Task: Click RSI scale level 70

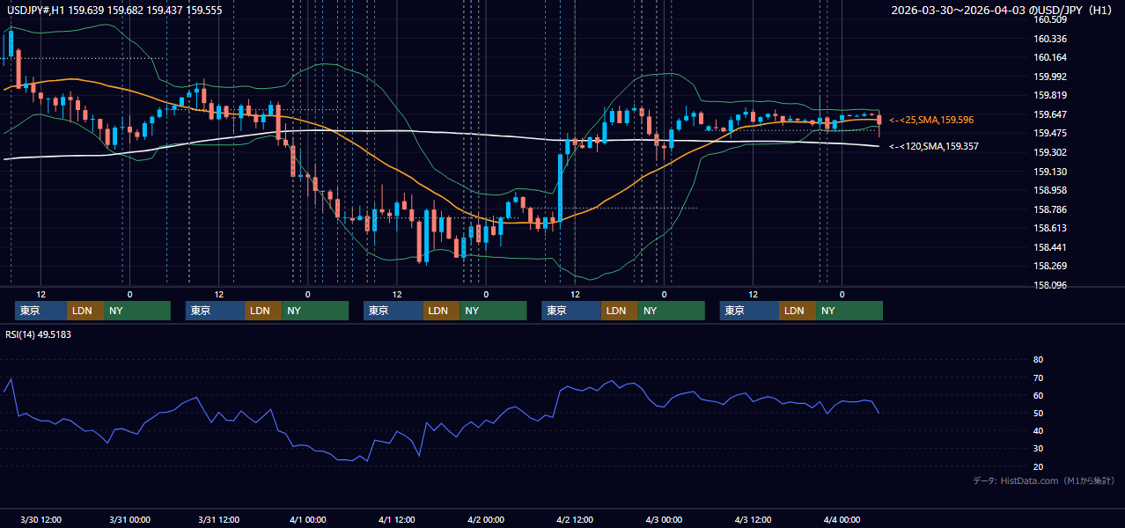Action: pos(1038,378)
